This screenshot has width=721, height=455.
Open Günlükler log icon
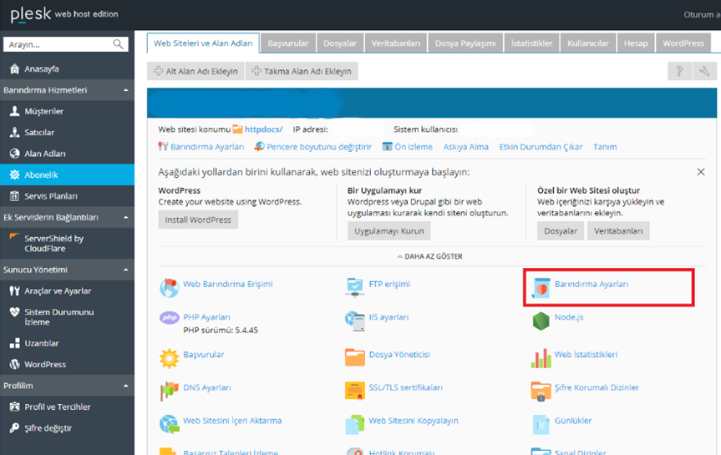pyautogui.click(x=541, y=424)
